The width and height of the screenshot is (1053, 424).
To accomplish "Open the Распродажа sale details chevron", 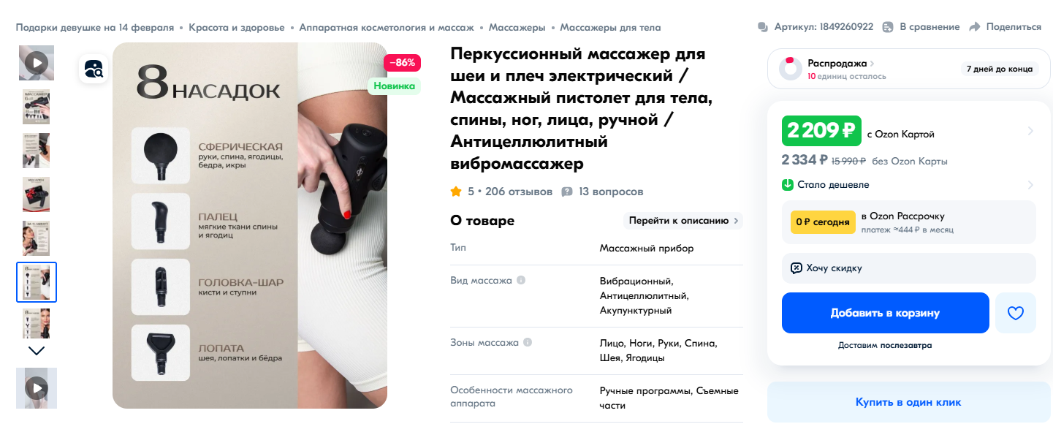I will tap(872, 64).
